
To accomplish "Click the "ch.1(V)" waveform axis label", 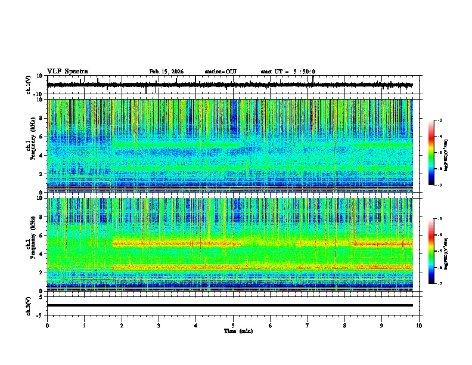I will pyautogui.click(x=29, y=85).
